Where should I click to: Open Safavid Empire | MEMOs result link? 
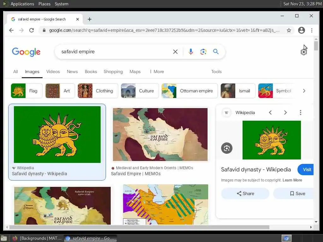click(136, 174)
